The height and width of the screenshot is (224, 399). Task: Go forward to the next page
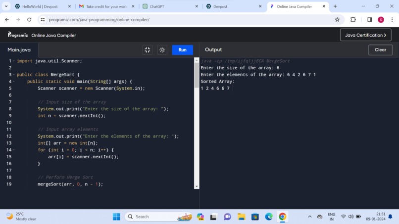[18, 20]
